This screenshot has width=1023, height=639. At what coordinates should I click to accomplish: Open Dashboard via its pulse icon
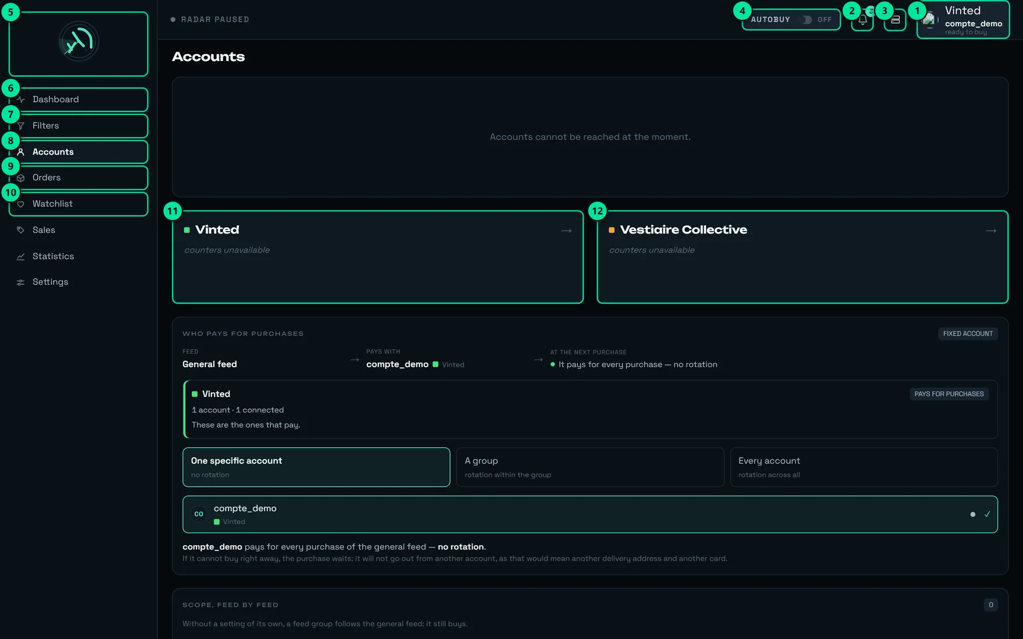click(21, 100)
